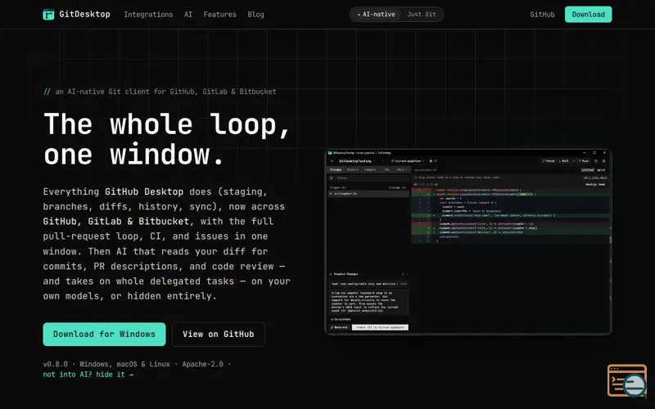Open the Blog nav item
Screen dimensions: 655x409
point(255,15)
